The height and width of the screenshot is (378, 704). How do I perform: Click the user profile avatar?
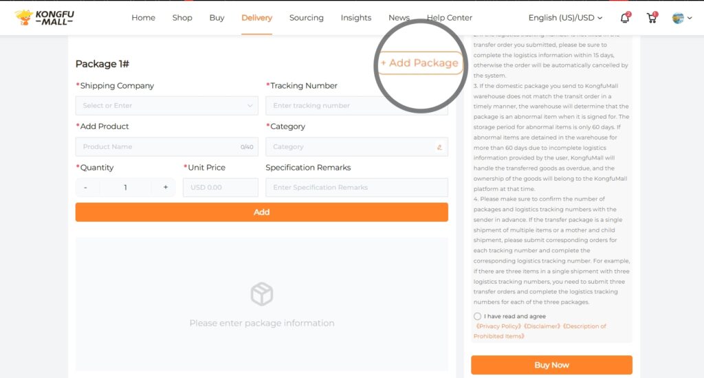[678, 18]
